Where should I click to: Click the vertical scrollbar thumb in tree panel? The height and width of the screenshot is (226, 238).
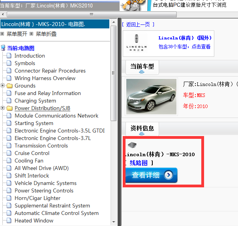pyautogui.click(x=114, y=73)
